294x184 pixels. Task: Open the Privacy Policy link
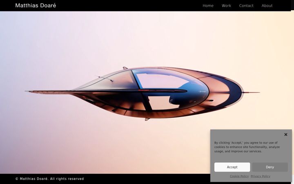click(x=261, y=176)
